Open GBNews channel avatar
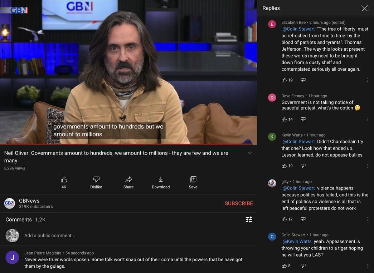 pyautogui.click(x=10, y=203)
